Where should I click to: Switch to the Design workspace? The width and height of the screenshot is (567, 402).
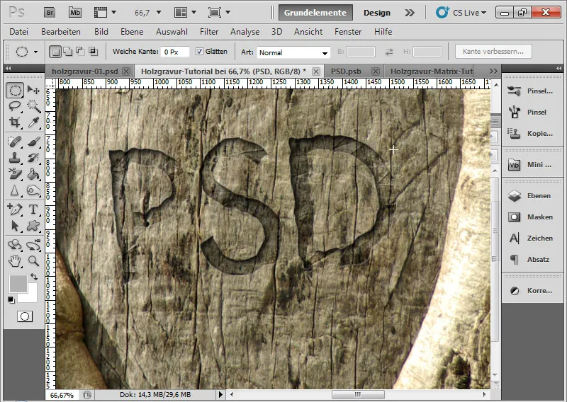click(x=377, y=13)
